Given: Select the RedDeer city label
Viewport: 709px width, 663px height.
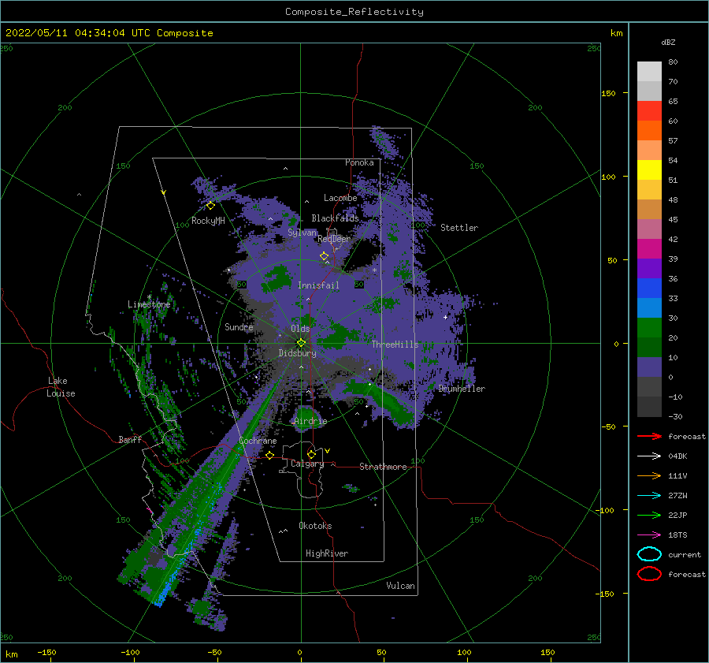Looking at the screenshot, I should pyautogui.click(x=334, y=239).
